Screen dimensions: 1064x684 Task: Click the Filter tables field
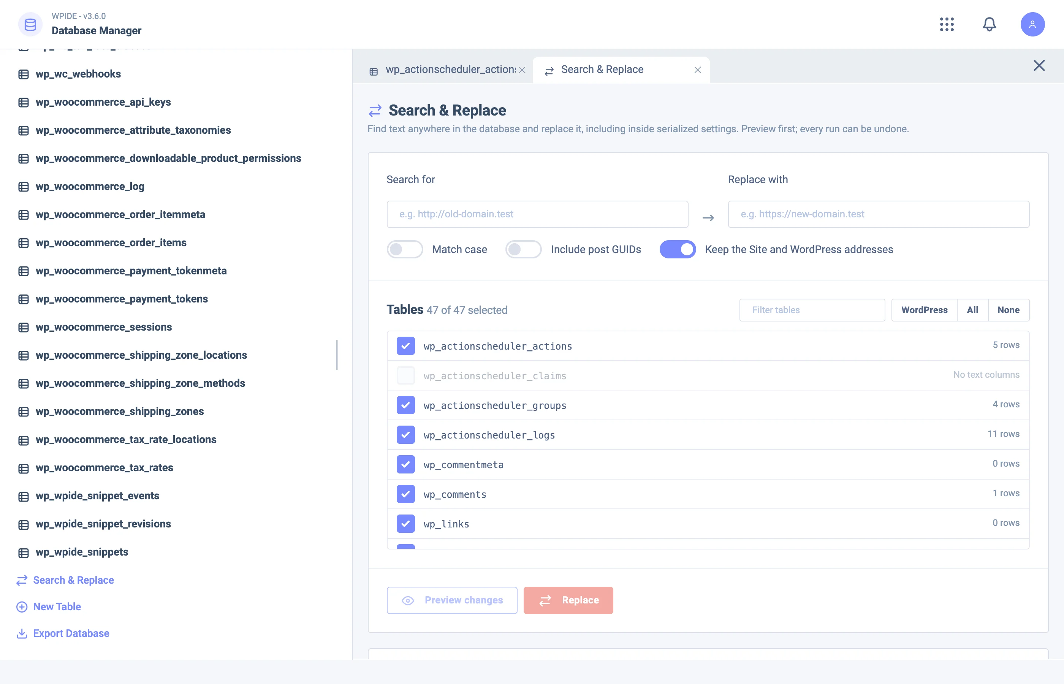pyautogui.click(x=812, y=310)
